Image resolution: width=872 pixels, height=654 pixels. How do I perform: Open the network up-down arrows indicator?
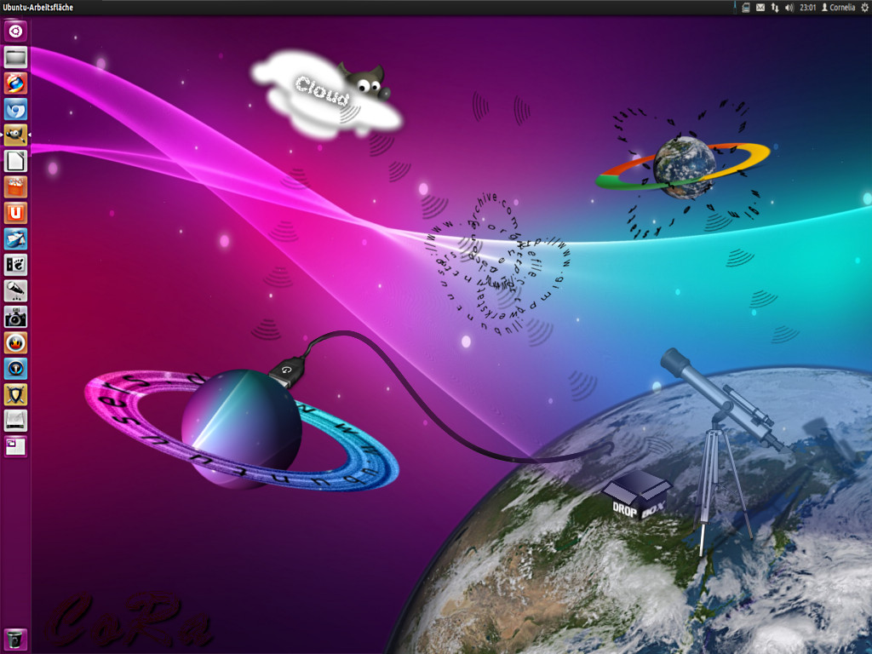click(775, 7)
